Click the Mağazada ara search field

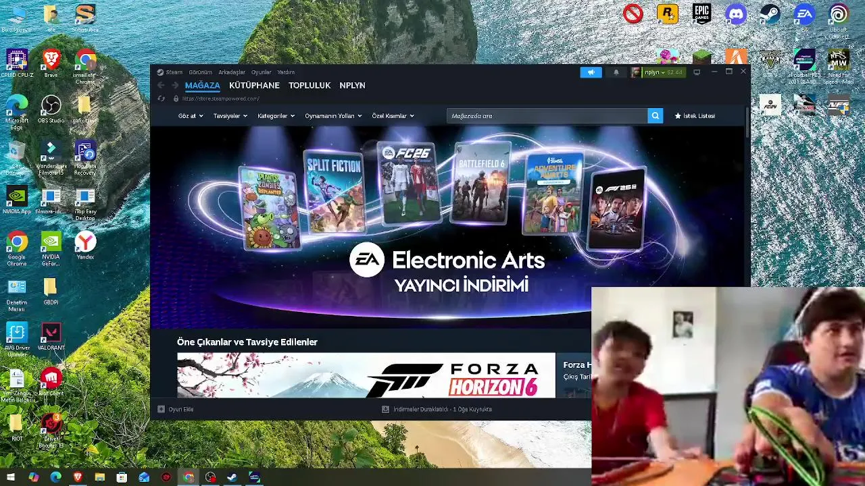click(x=547, y=116)
